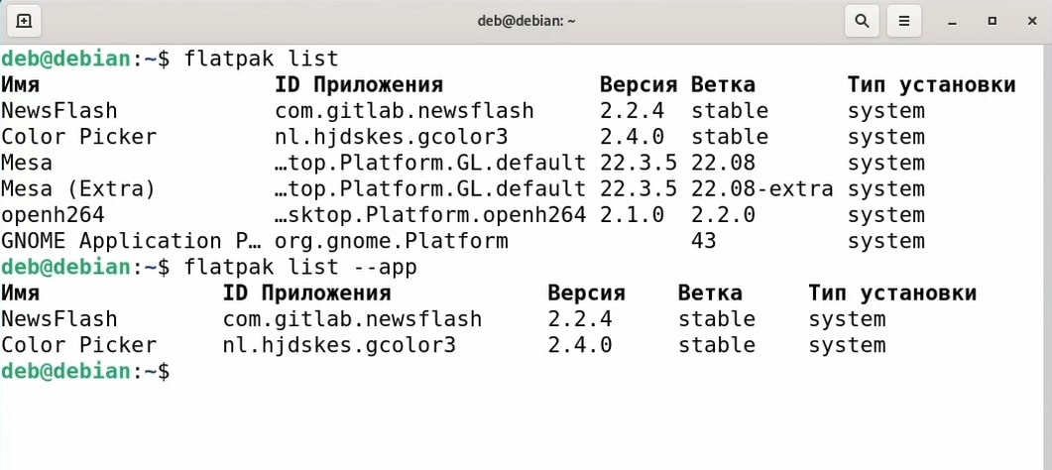Click the first flatpak list command

(x=262, y=59)
